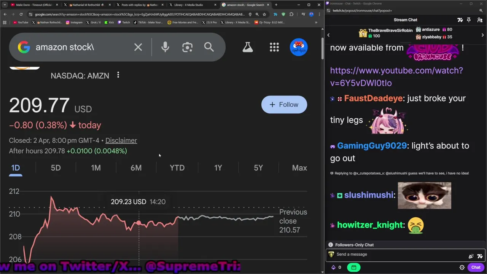Open chat settings gear

tap(462, 267)
